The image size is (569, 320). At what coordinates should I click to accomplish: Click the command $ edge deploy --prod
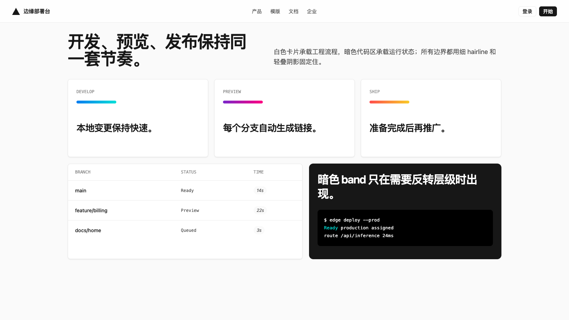(352, 220)
